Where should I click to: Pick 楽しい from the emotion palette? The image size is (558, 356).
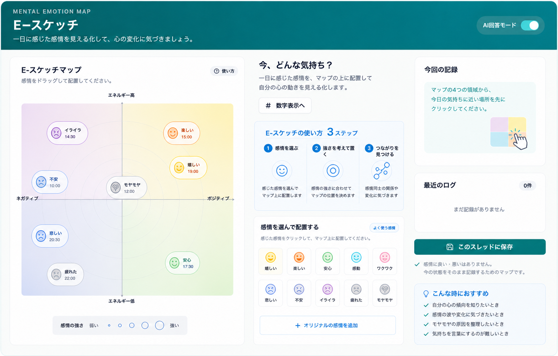[299, 261]
